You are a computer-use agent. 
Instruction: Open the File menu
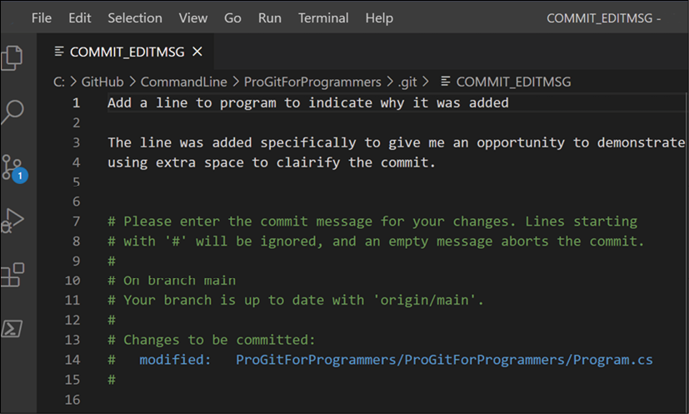(x=42, y=18)
